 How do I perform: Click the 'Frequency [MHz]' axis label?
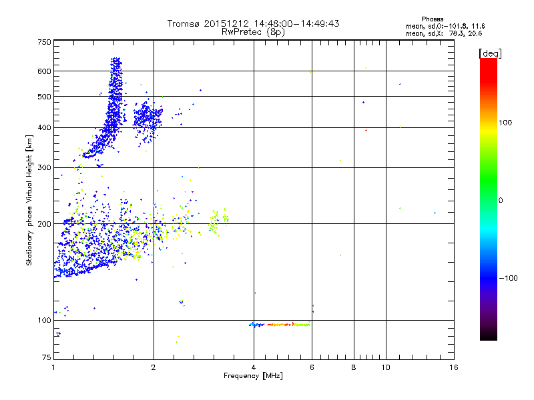(253, 376)
